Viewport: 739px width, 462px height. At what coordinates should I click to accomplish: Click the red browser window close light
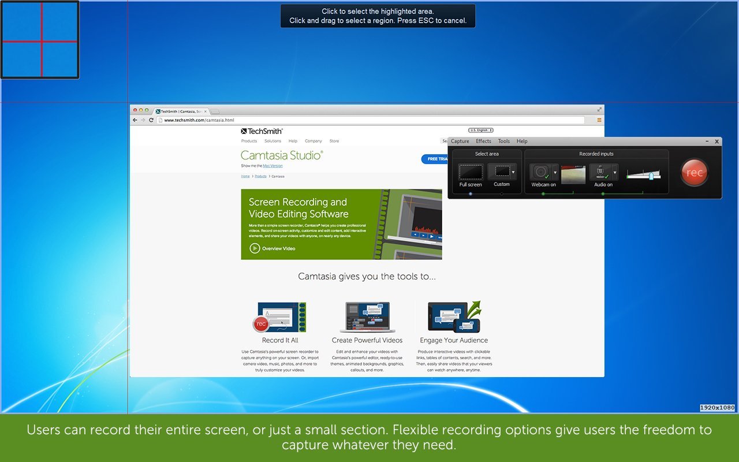click(x=135, y=110)
